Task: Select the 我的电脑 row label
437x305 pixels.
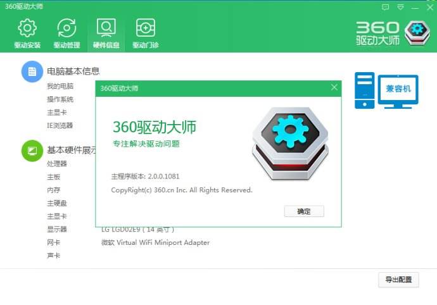Action: (60, 86)
